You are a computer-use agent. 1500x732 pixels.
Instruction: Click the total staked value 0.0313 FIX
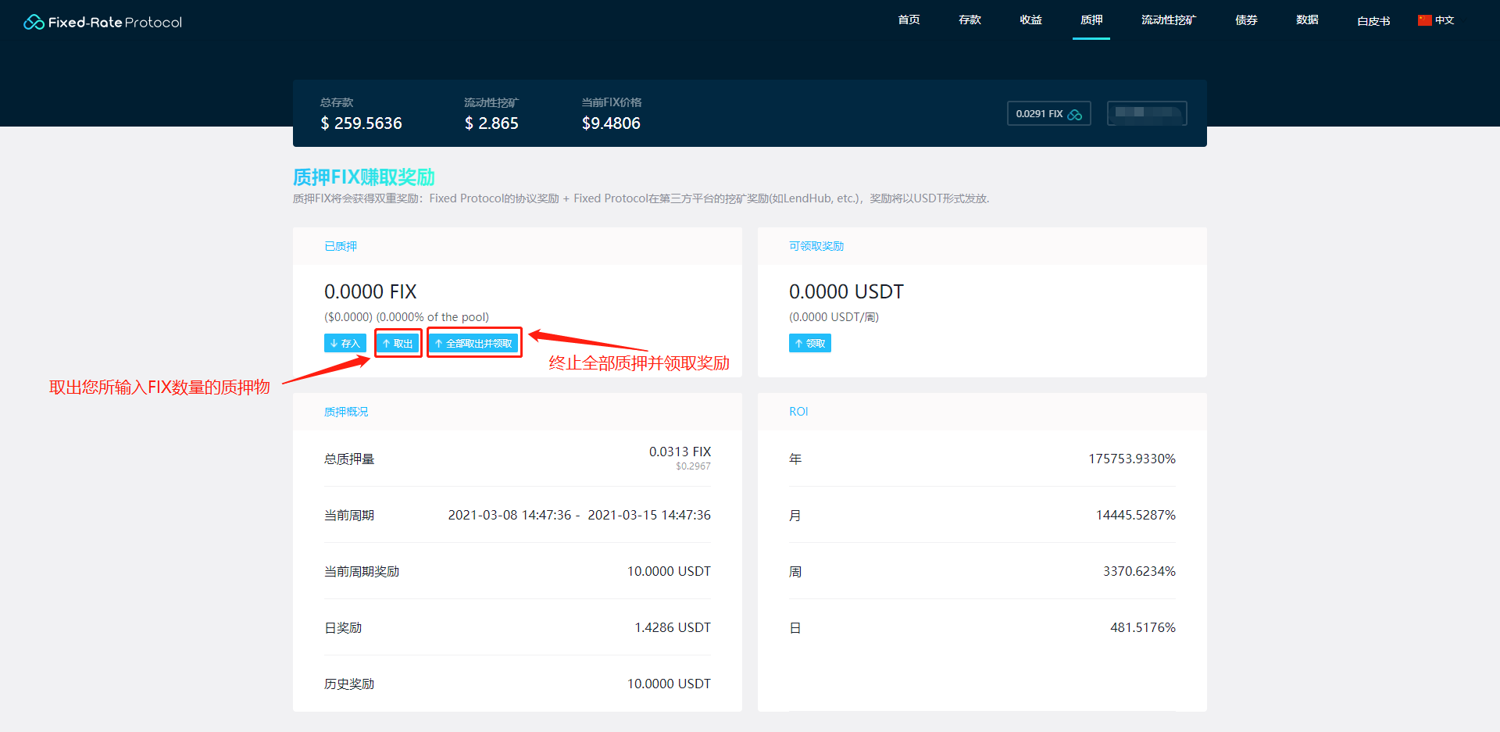[680, 452]
